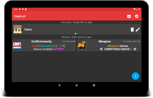Delete the Carra account with trash icon
This screenshot has width=153, height=98.
click(132, 29)
